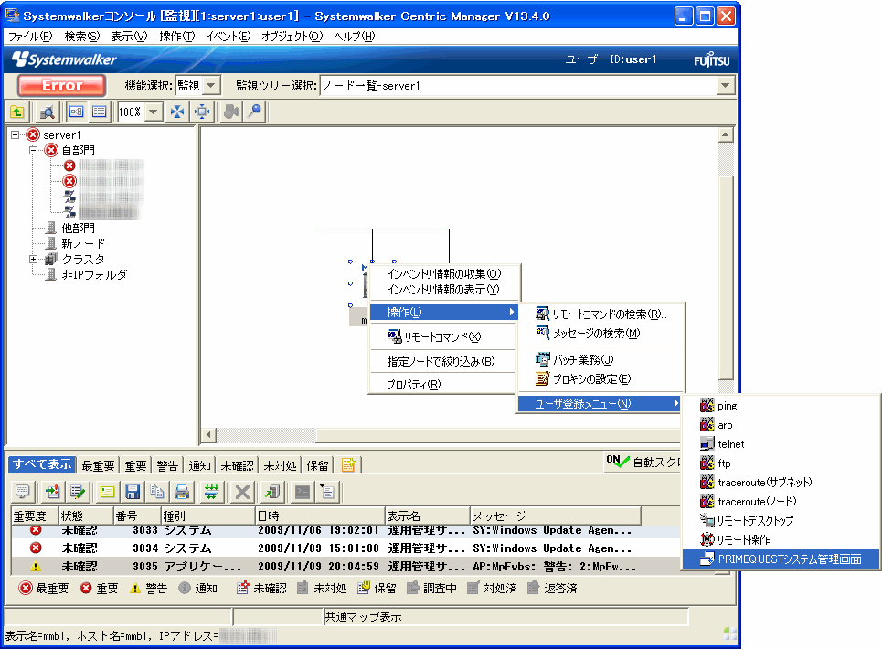Open the ファイル(F) menu
The image size is (882, 649).
click(x=30, y=37)
